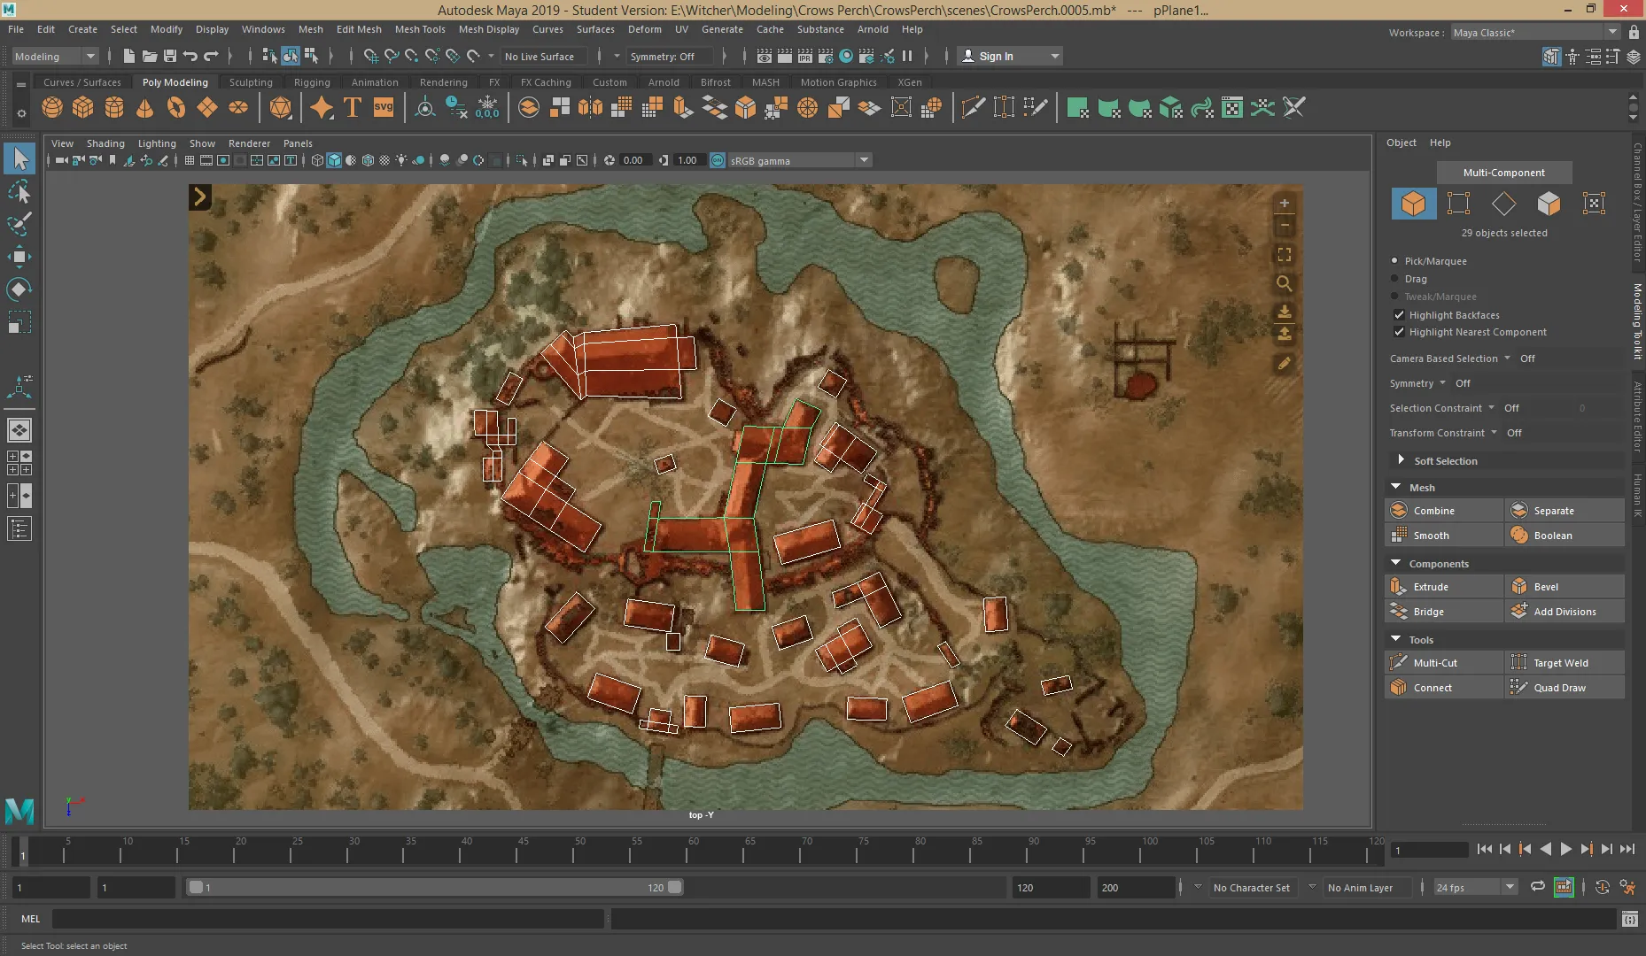Expand the Soft Selection section
The height and width of the screenshot is (956, 1646).
[x=1401, y=460]
